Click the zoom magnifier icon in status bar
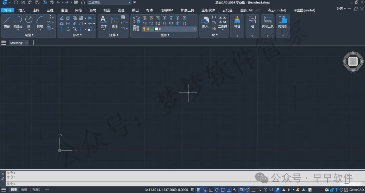 pos(271,190)
